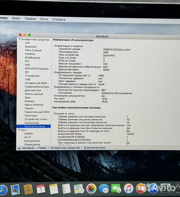Viewport: 180px width, 197px height.
Task: Select PCI in the hardware list
Action: (27, 61)
